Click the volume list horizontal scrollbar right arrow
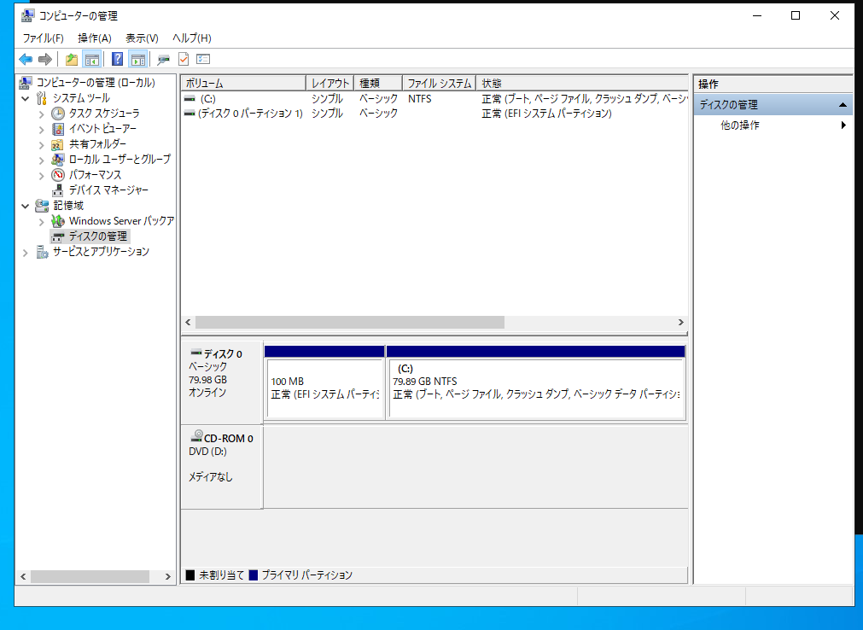The width and height of the screenshot is (863, 630). click(x=680, y=323)
